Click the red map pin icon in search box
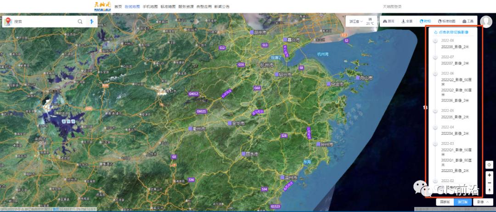Viewport: 496px width, 212px height. pos(8,22)
